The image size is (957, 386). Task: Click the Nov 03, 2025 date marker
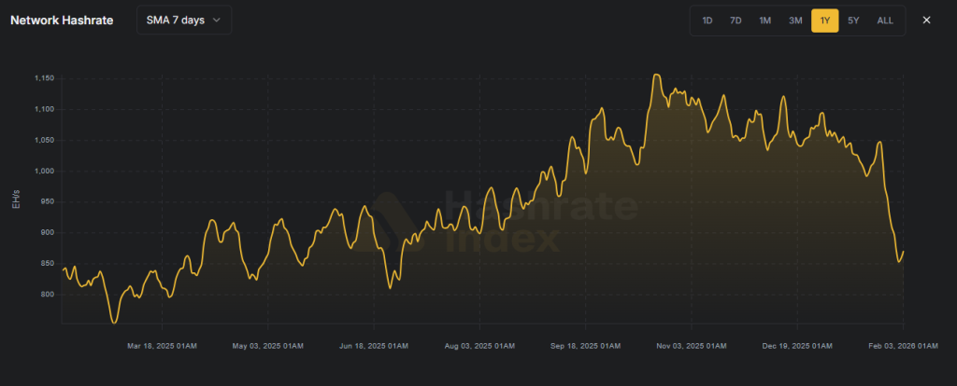pos(691,346)
